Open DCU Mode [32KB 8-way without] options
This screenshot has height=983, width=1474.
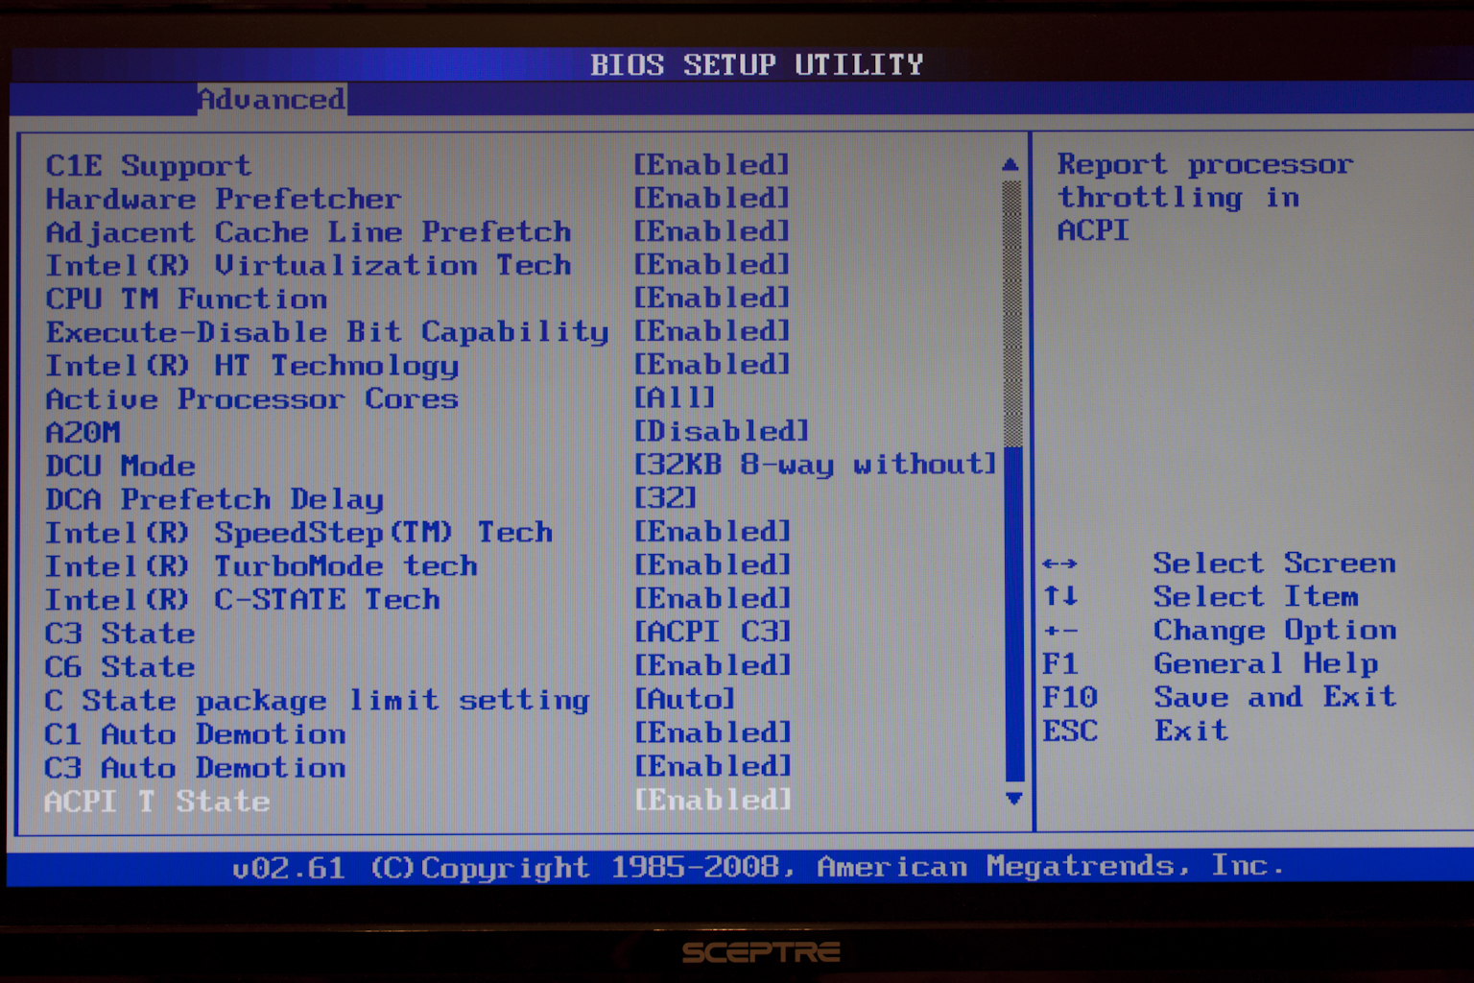coord(815,466)
